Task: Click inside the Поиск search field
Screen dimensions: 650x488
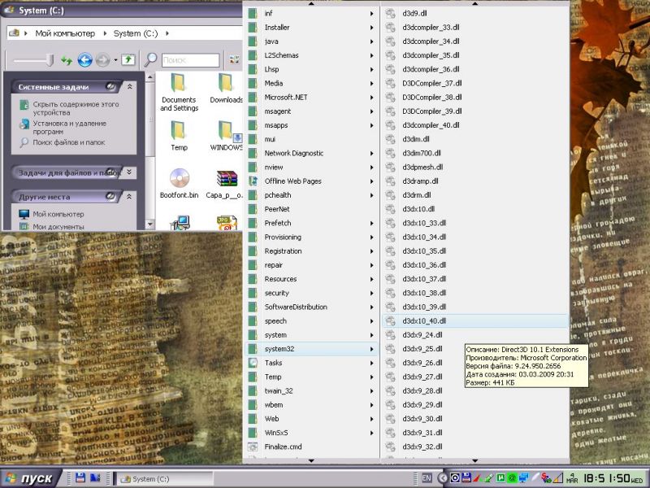Action: [x=189, y=60]
